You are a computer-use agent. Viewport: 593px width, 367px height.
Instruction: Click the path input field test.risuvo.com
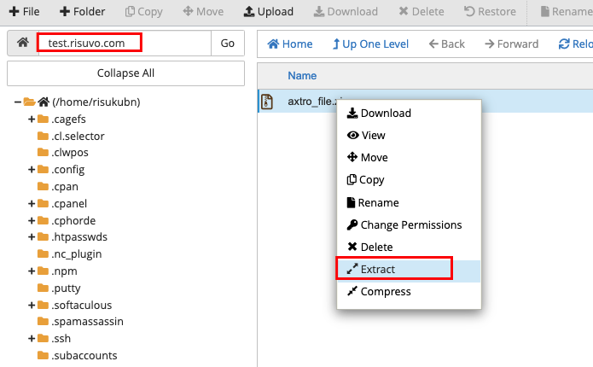click(125, 44)
